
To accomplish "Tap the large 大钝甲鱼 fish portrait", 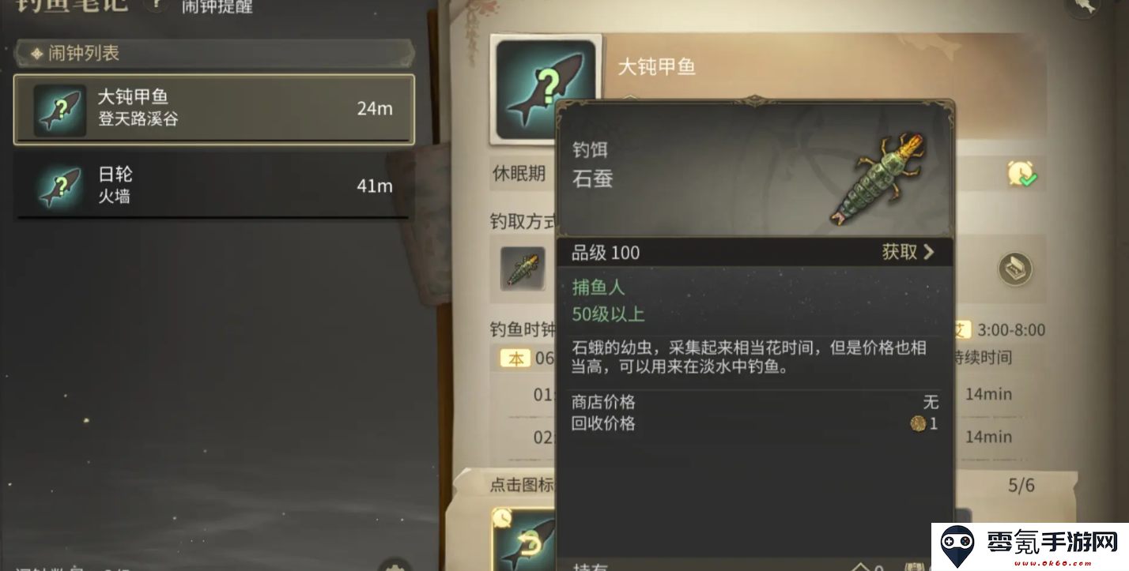I will tap(542, 89).
